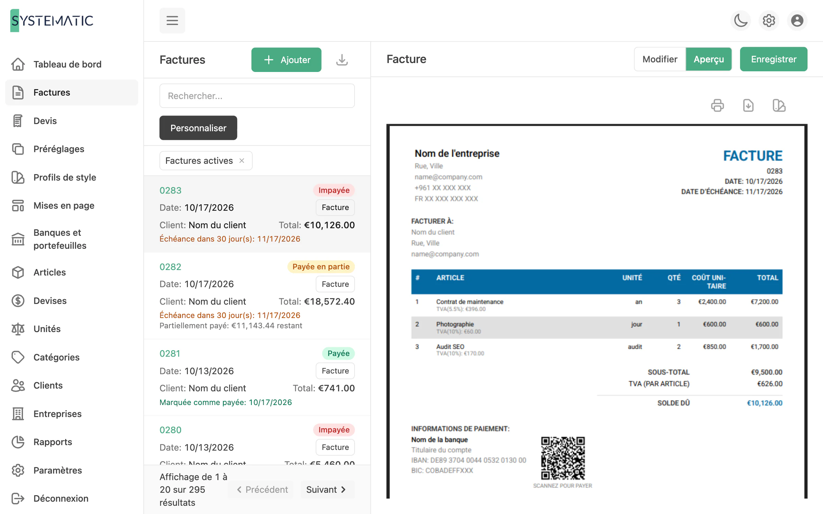This screenshot has width=823, height=514.
Task: Print the invoice with the printer icon
Action: 717,106
